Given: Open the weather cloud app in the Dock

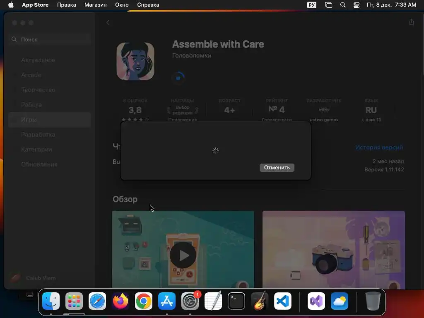Looking at the screenshot, I should point(340,301).
